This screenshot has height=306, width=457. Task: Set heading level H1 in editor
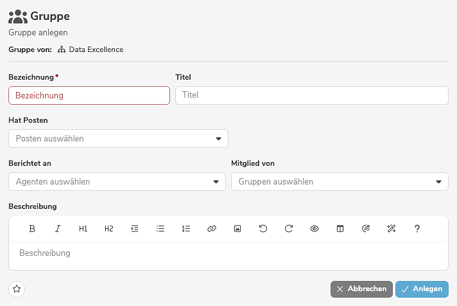click(83, 228)
